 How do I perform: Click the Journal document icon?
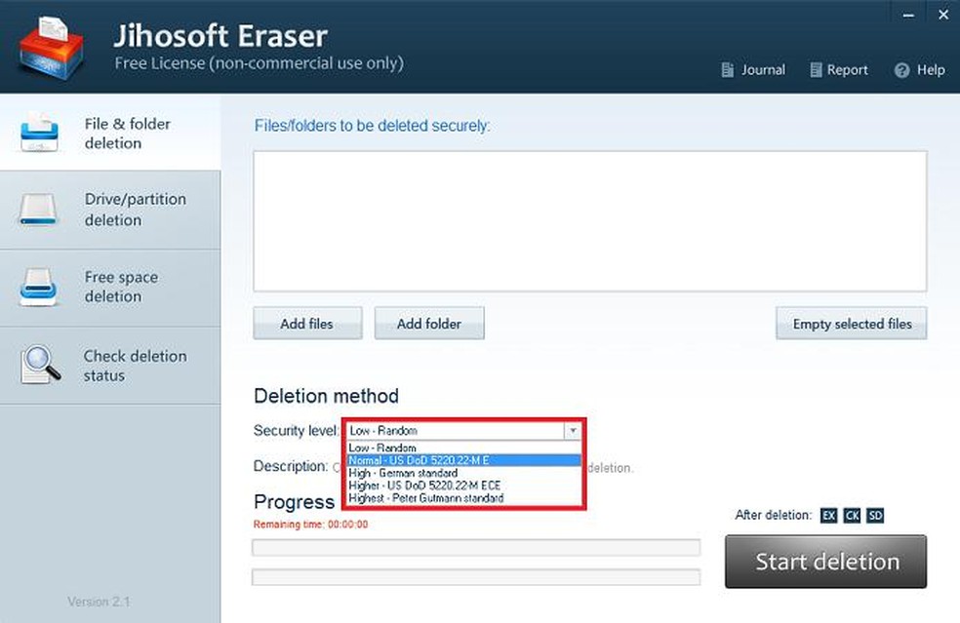727,70
